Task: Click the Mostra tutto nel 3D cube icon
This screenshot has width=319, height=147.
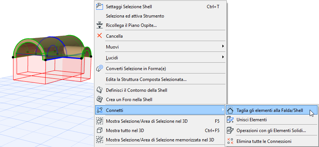Action: (x=100, y=130)
